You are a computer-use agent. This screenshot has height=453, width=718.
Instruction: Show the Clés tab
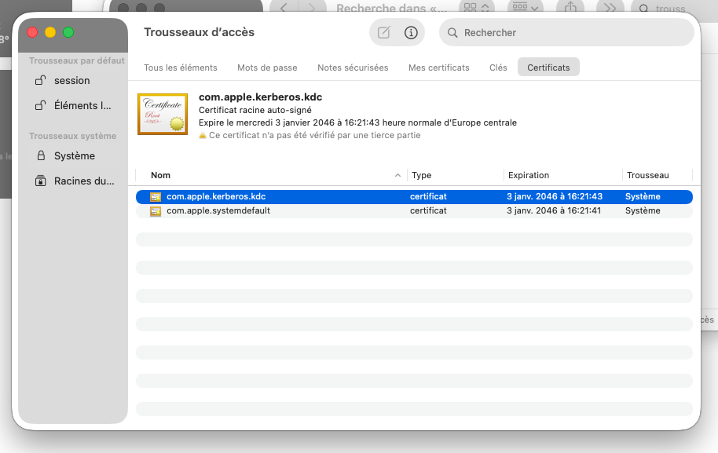point(498,68)
